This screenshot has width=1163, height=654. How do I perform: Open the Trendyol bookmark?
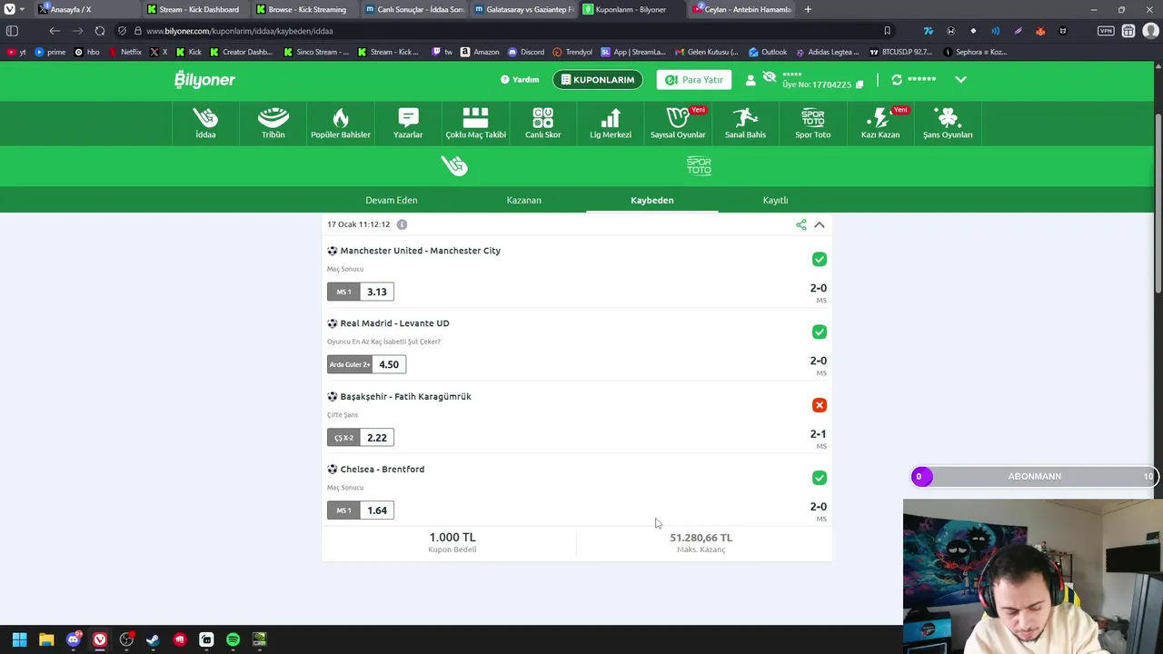pos(572,52)
